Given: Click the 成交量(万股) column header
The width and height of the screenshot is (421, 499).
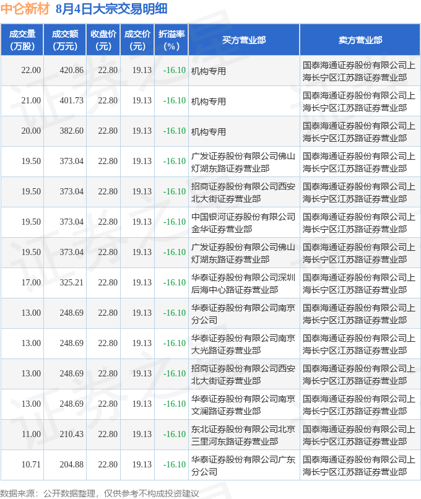Looking at the screenshot, I should pos(22,40).
